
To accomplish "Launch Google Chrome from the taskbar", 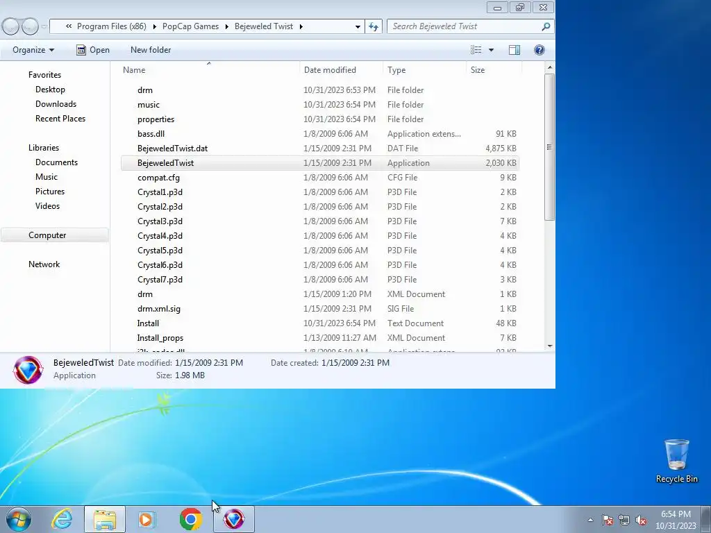I will pyautogui.click(x=191, y=519).
